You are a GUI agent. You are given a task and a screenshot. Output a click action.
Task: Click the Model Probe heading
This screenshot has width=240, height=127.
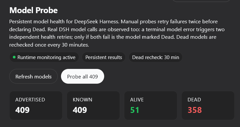(x=34, y=11)
